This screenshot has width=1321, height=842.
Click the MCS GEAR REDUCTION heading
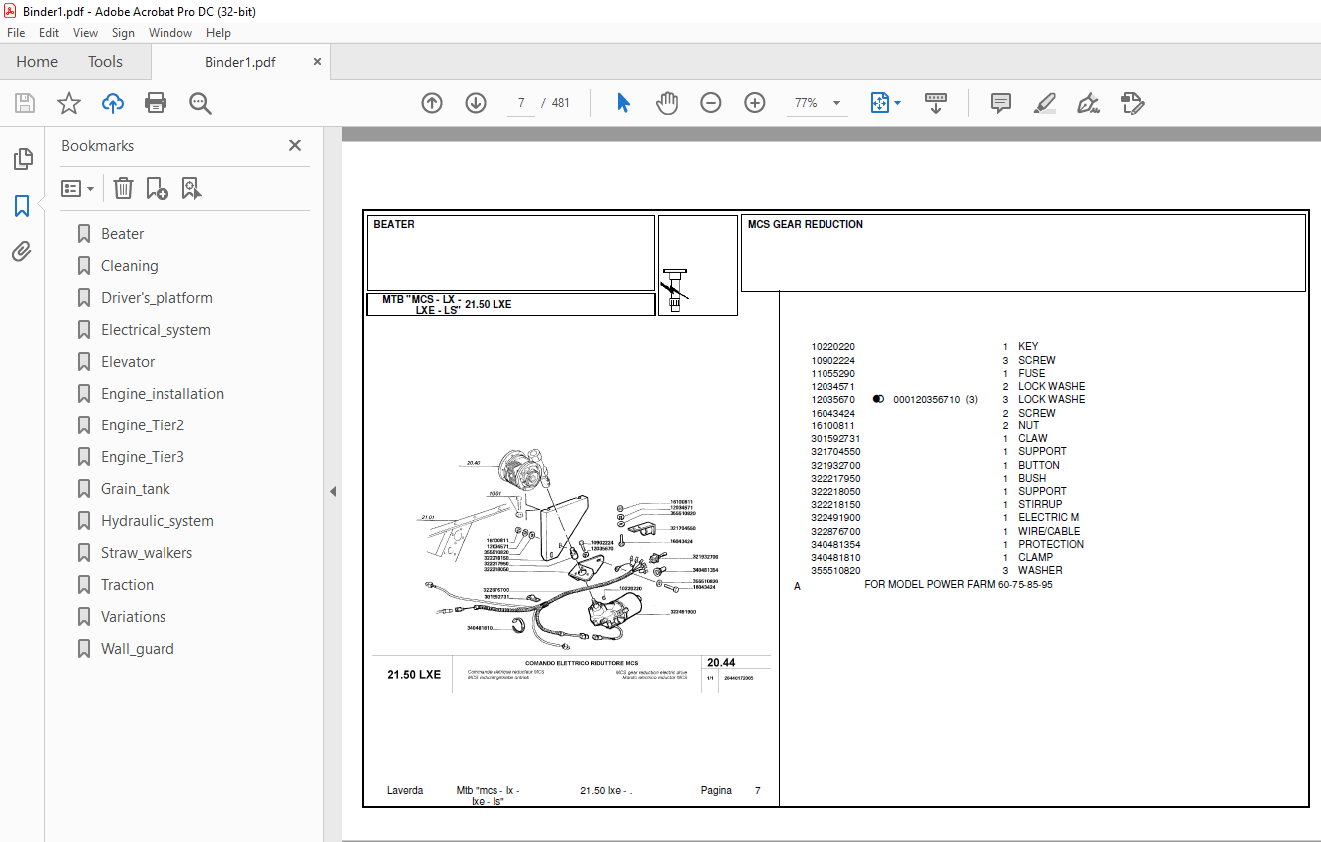[x=806, y=225]
